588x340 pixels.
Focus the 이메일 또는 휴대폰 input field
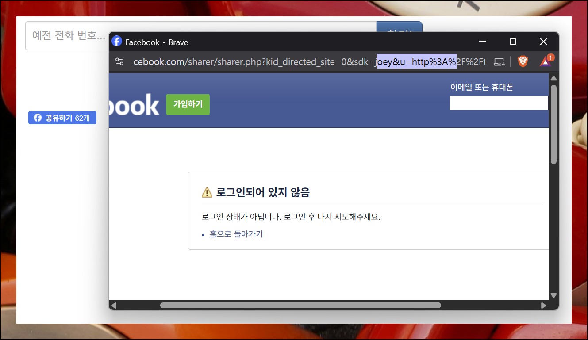point(499,103)
